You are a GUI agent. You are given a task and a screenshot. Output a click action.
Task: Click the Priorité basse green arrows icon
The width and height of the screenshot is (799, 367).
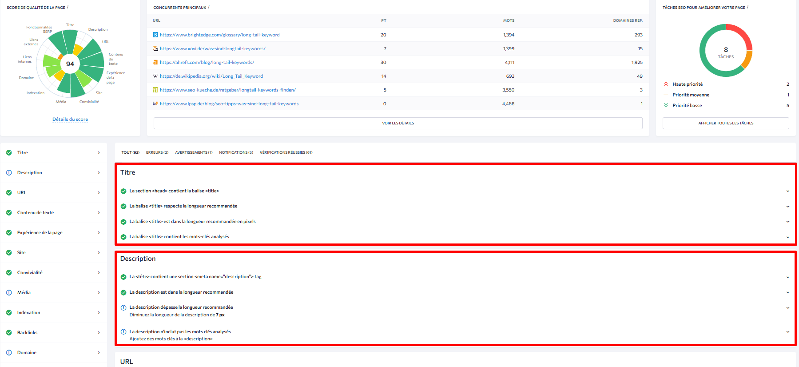point(666,105)
